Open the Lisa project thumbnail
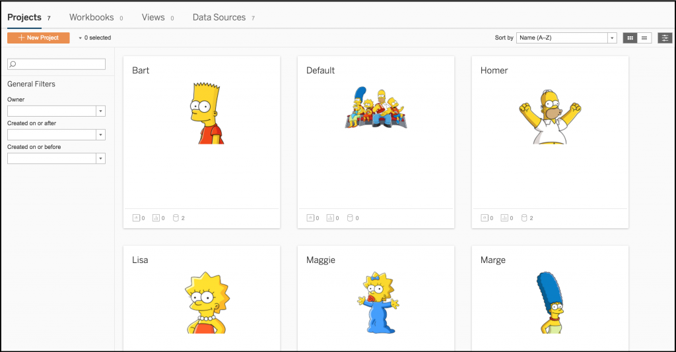 coord(207,303)
